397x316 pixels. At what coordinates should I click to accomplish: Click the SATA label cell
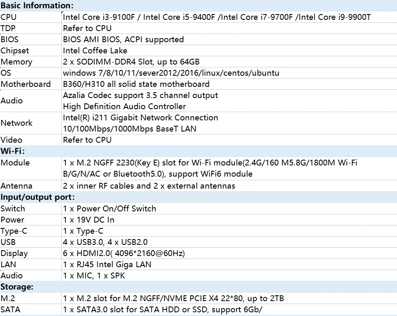[30, 309]
